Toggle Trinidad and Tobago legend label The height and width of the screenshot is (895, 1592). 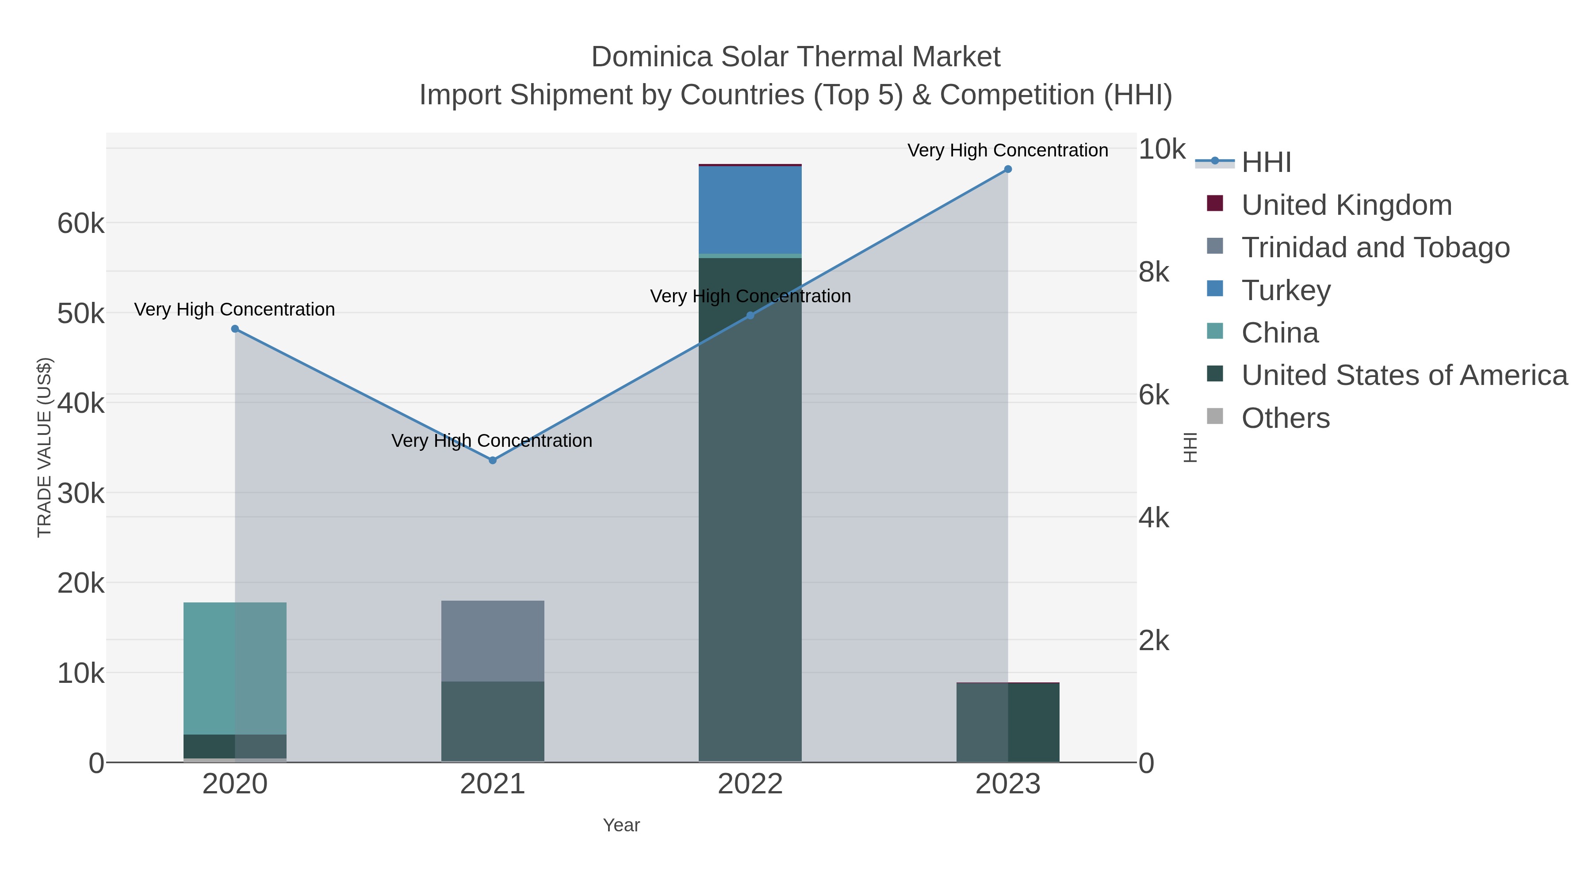coord(1376,248)
